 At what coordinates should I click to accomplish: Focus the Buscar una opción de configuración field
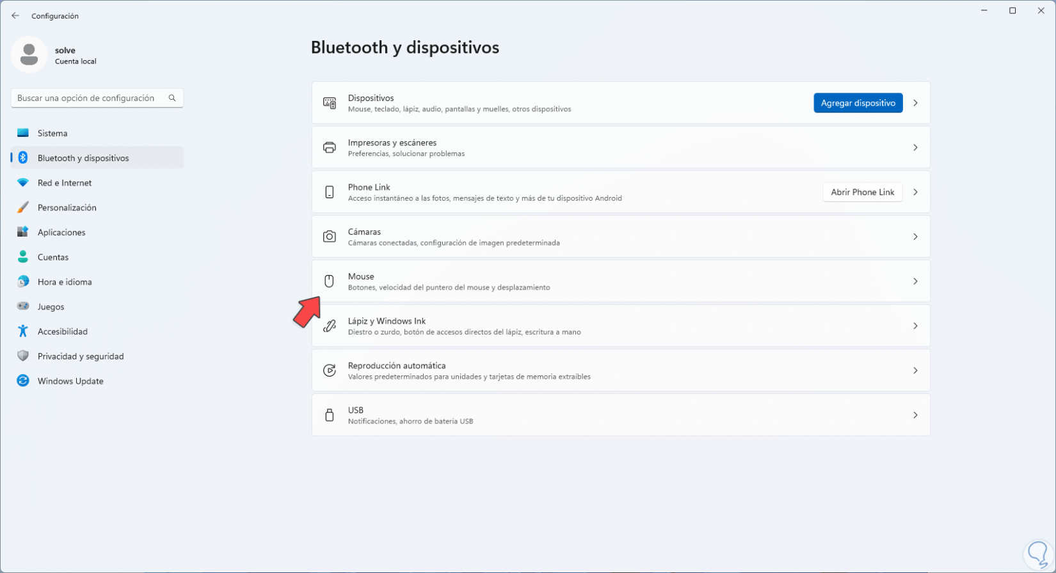pos(86,98)
